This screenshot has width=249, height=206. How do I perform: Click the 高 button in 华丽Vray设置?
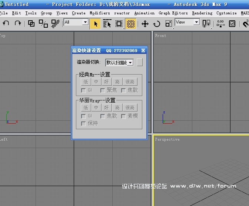click(x=117, y=108)
